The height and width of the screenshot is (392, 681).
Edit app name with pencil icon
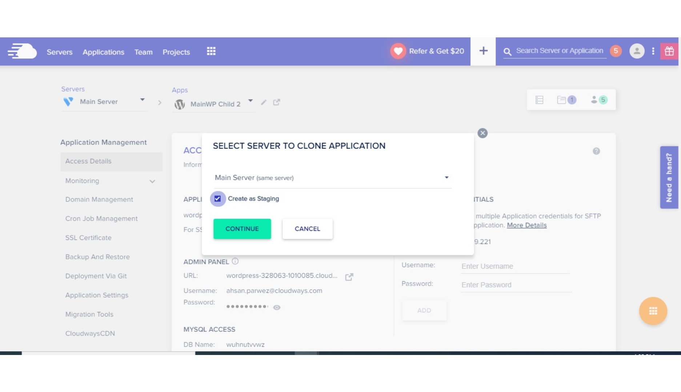264,102
